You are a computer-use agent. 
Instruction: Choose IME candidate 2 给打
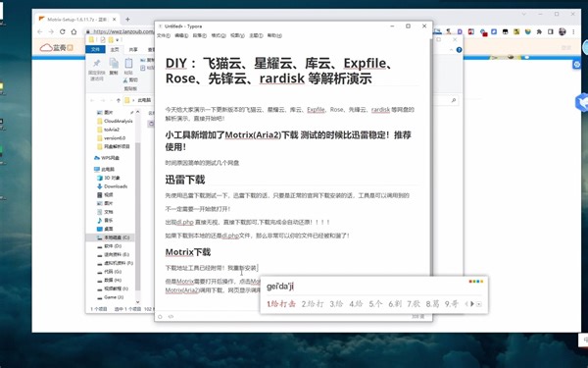(313, 304)
